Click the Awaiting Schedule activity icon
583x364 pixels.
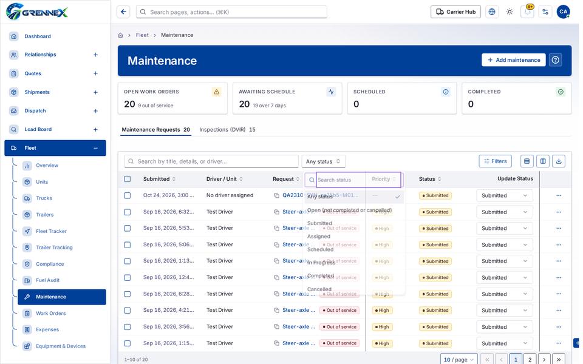pyautogui.click(x=331, y=92)
